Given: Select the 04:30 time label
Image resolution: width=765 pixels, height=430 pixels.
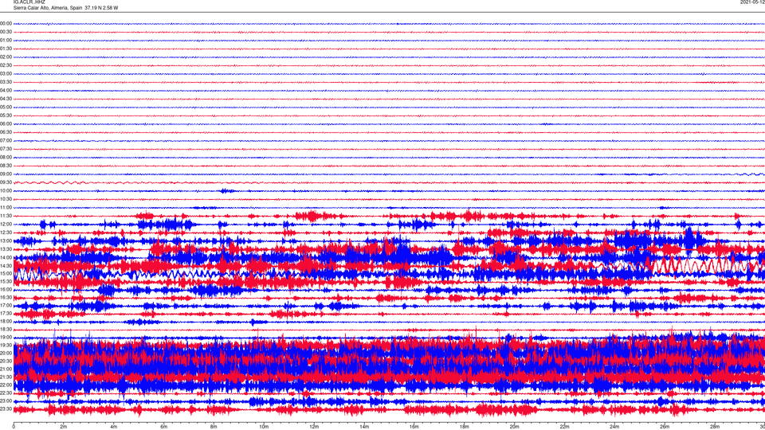Looking at the screenshot, I should pos(6,99).
